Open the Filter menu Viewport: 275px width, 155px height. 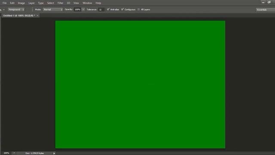(60, 3)
